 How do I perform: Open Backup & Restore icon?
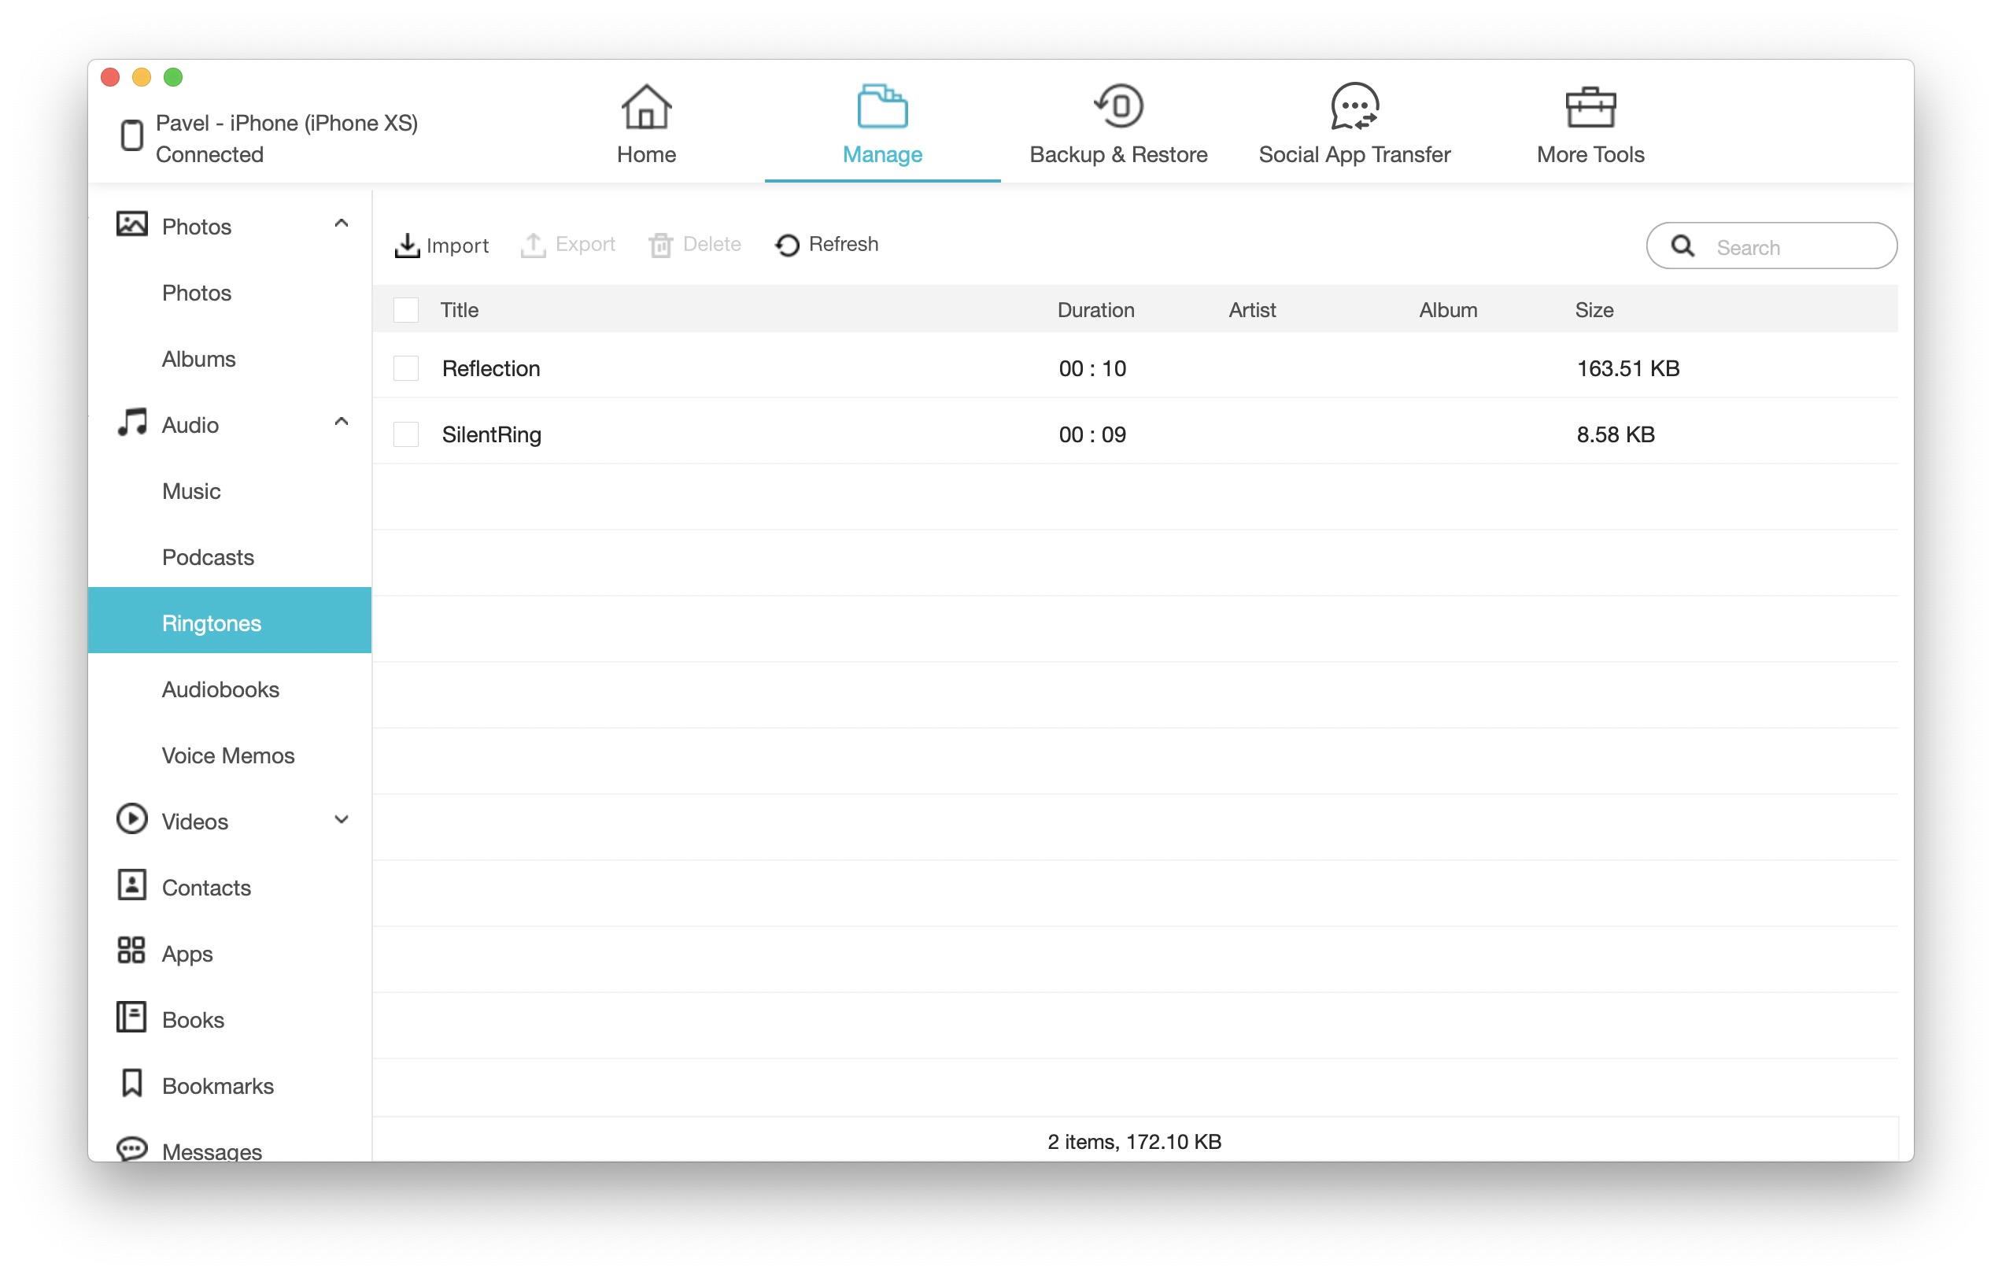click(1118, 106)
